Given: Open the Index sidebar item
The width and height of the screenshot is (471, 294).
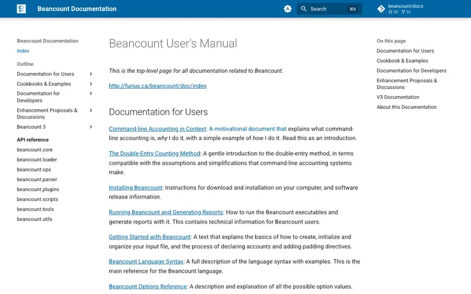Looking at the screenshot, I should [x=23, y=51].
